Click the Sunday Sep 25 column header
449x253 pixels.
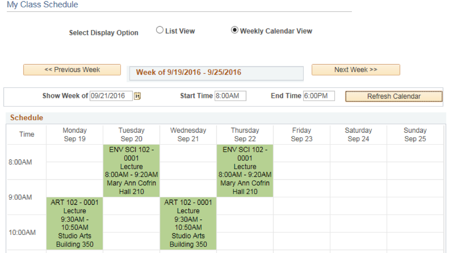(415, 135)
